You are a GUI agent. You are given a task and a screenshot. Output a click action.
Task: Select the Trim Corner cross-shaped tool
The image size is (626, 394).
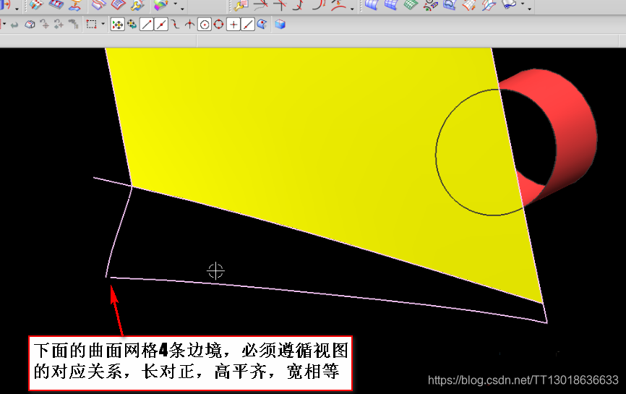point(280,5)
